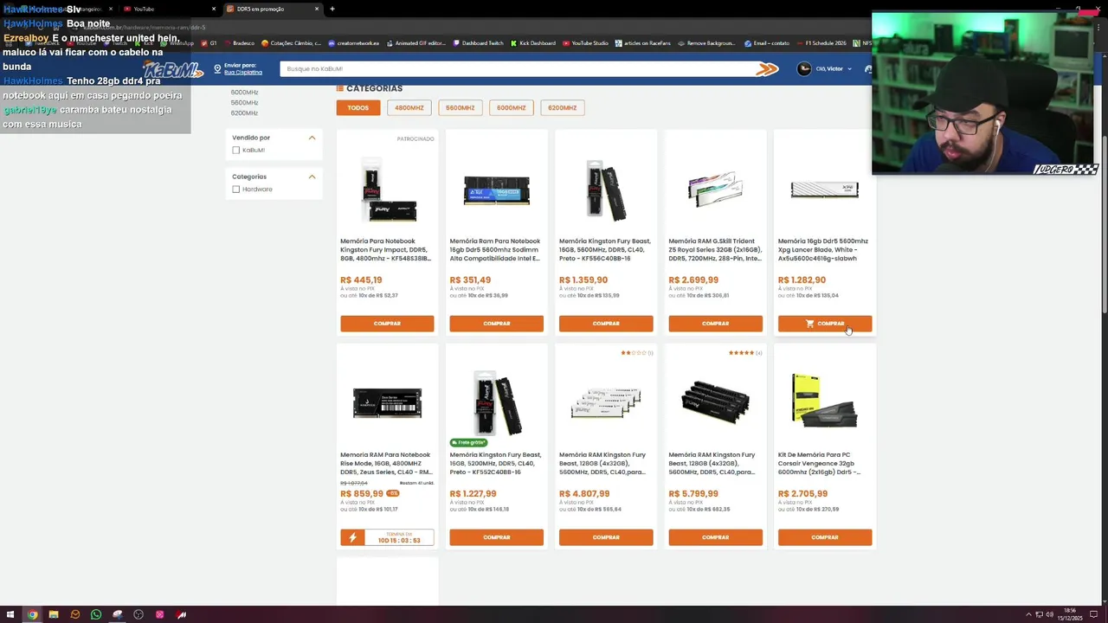Viewport: 1108px width, 623px height.
Task: Click Comprar for the R$ 5.799,99 128GB kit
Action: point(715,537)
